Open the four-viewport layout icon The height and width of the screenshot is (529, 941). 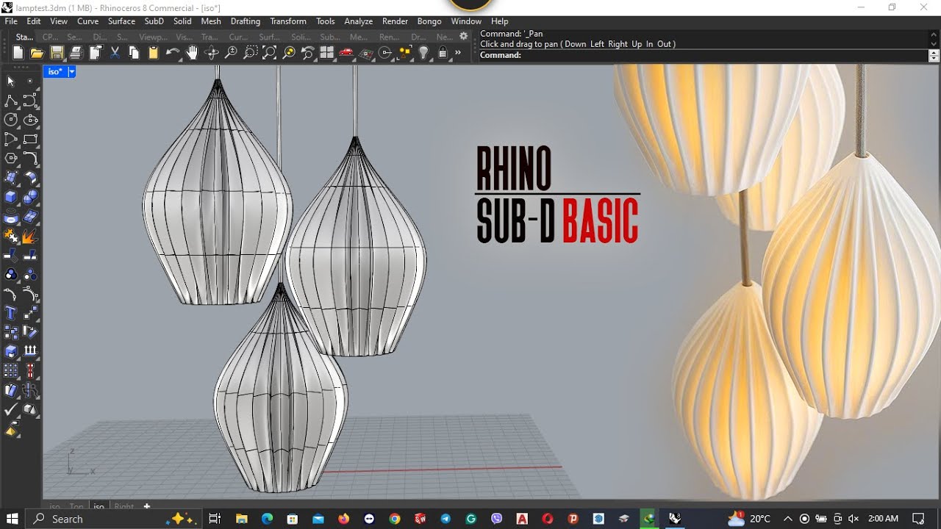click(327, 53)
